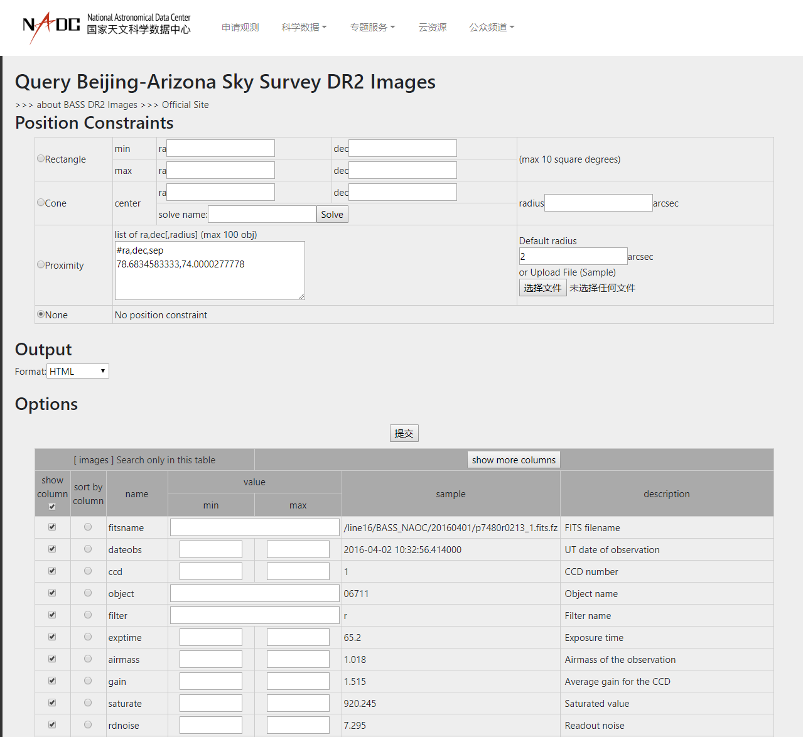The image size is (803, 737).
Task: Focus the Rectangle min ra field
Action: click(x=220, y=148)
